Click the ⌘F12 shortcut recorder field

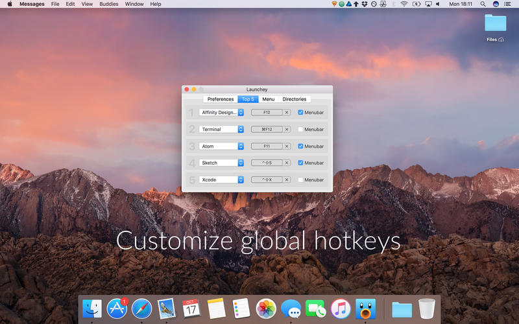pos(267,129)
